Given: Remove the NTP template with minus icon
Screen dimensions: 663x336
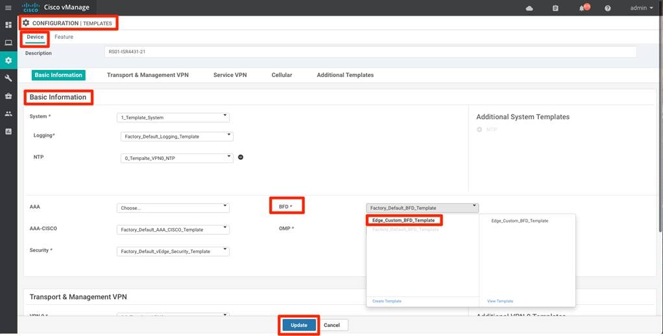Looking at the screenshot, I should [x=241, y=157].
